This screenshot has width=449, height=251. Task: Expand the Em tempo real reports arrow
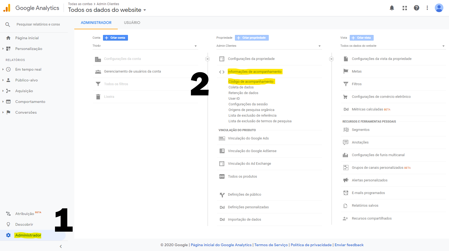tap(3, 69)
